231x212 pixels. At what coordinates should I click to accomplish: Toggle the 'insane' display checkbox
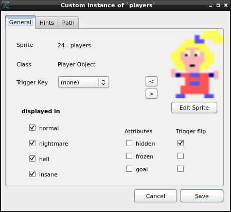(32, 174)
